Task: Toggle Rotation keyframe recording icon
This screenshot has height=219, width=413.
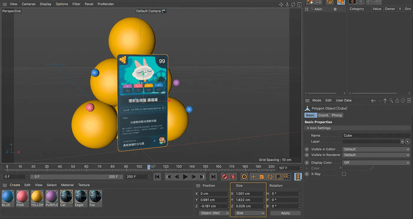Action: point(270,177)
